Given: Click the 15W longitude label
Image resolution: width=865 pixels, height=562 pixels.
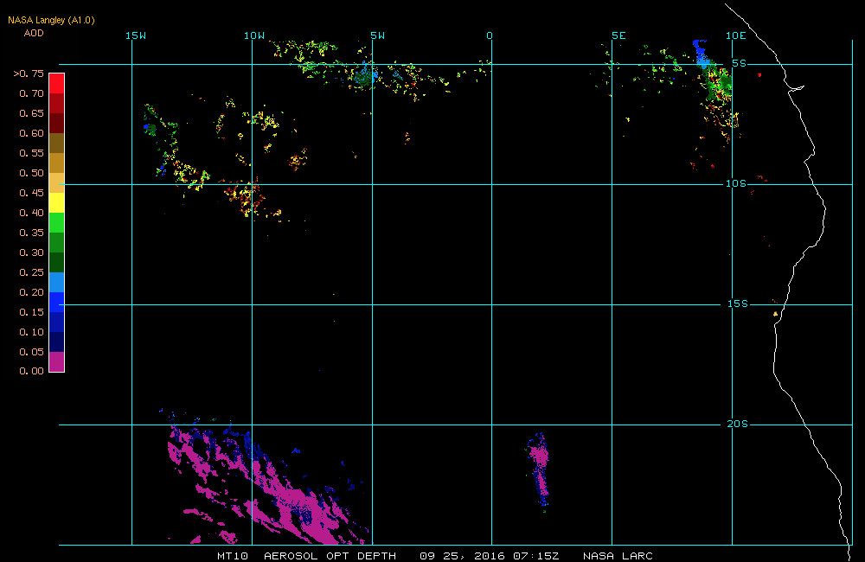Looking at the screenshot, I should 136,35.
